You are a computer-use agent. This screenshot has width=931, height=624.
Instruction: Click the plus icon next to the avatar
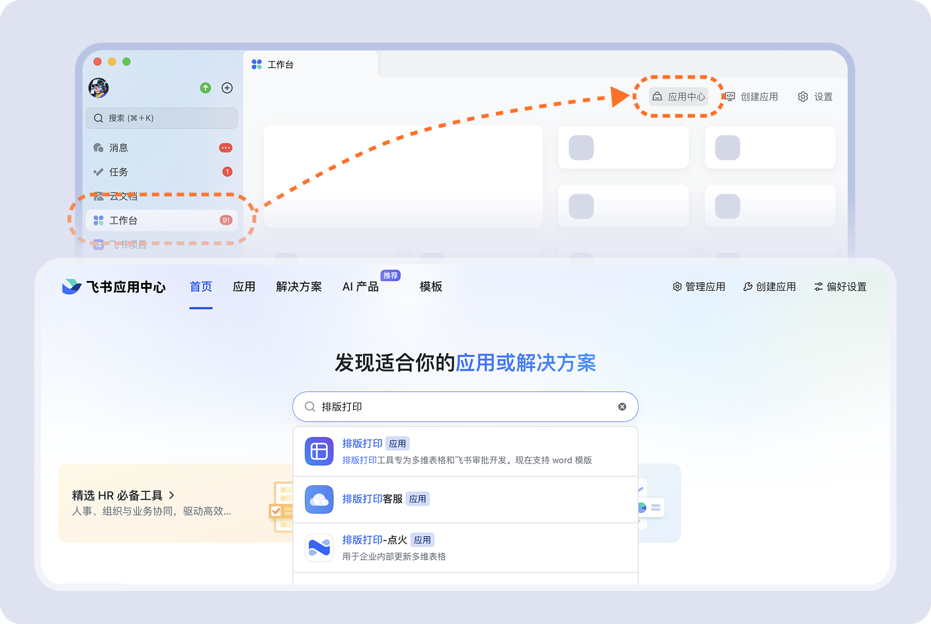[x=227, y=87]
